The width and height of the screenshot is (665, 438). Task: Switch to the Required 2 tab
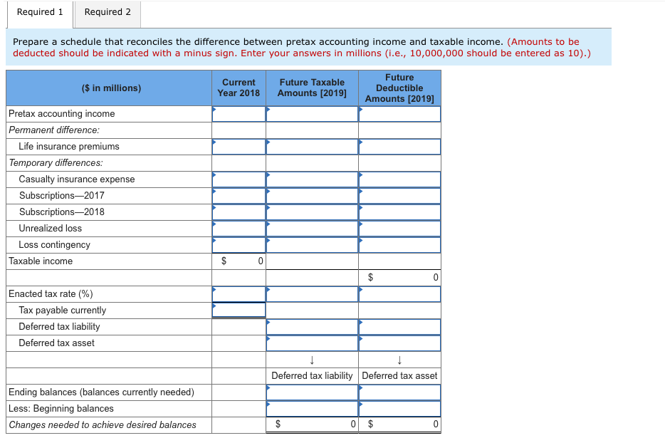point(107,11)
